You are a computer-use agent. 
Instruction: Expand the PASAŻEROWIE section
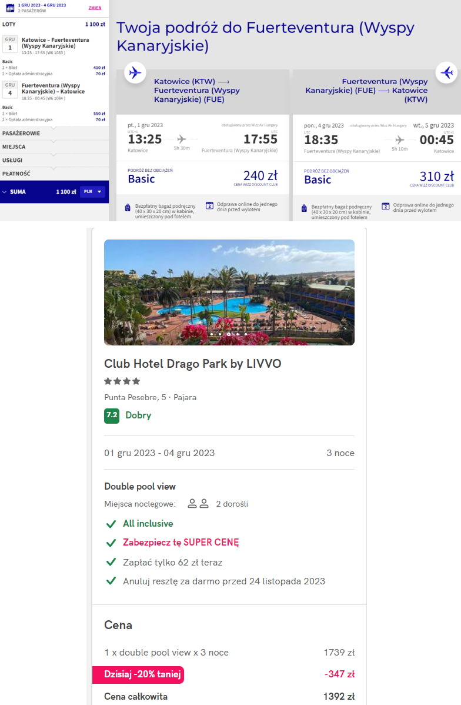[x=54, y=133]
